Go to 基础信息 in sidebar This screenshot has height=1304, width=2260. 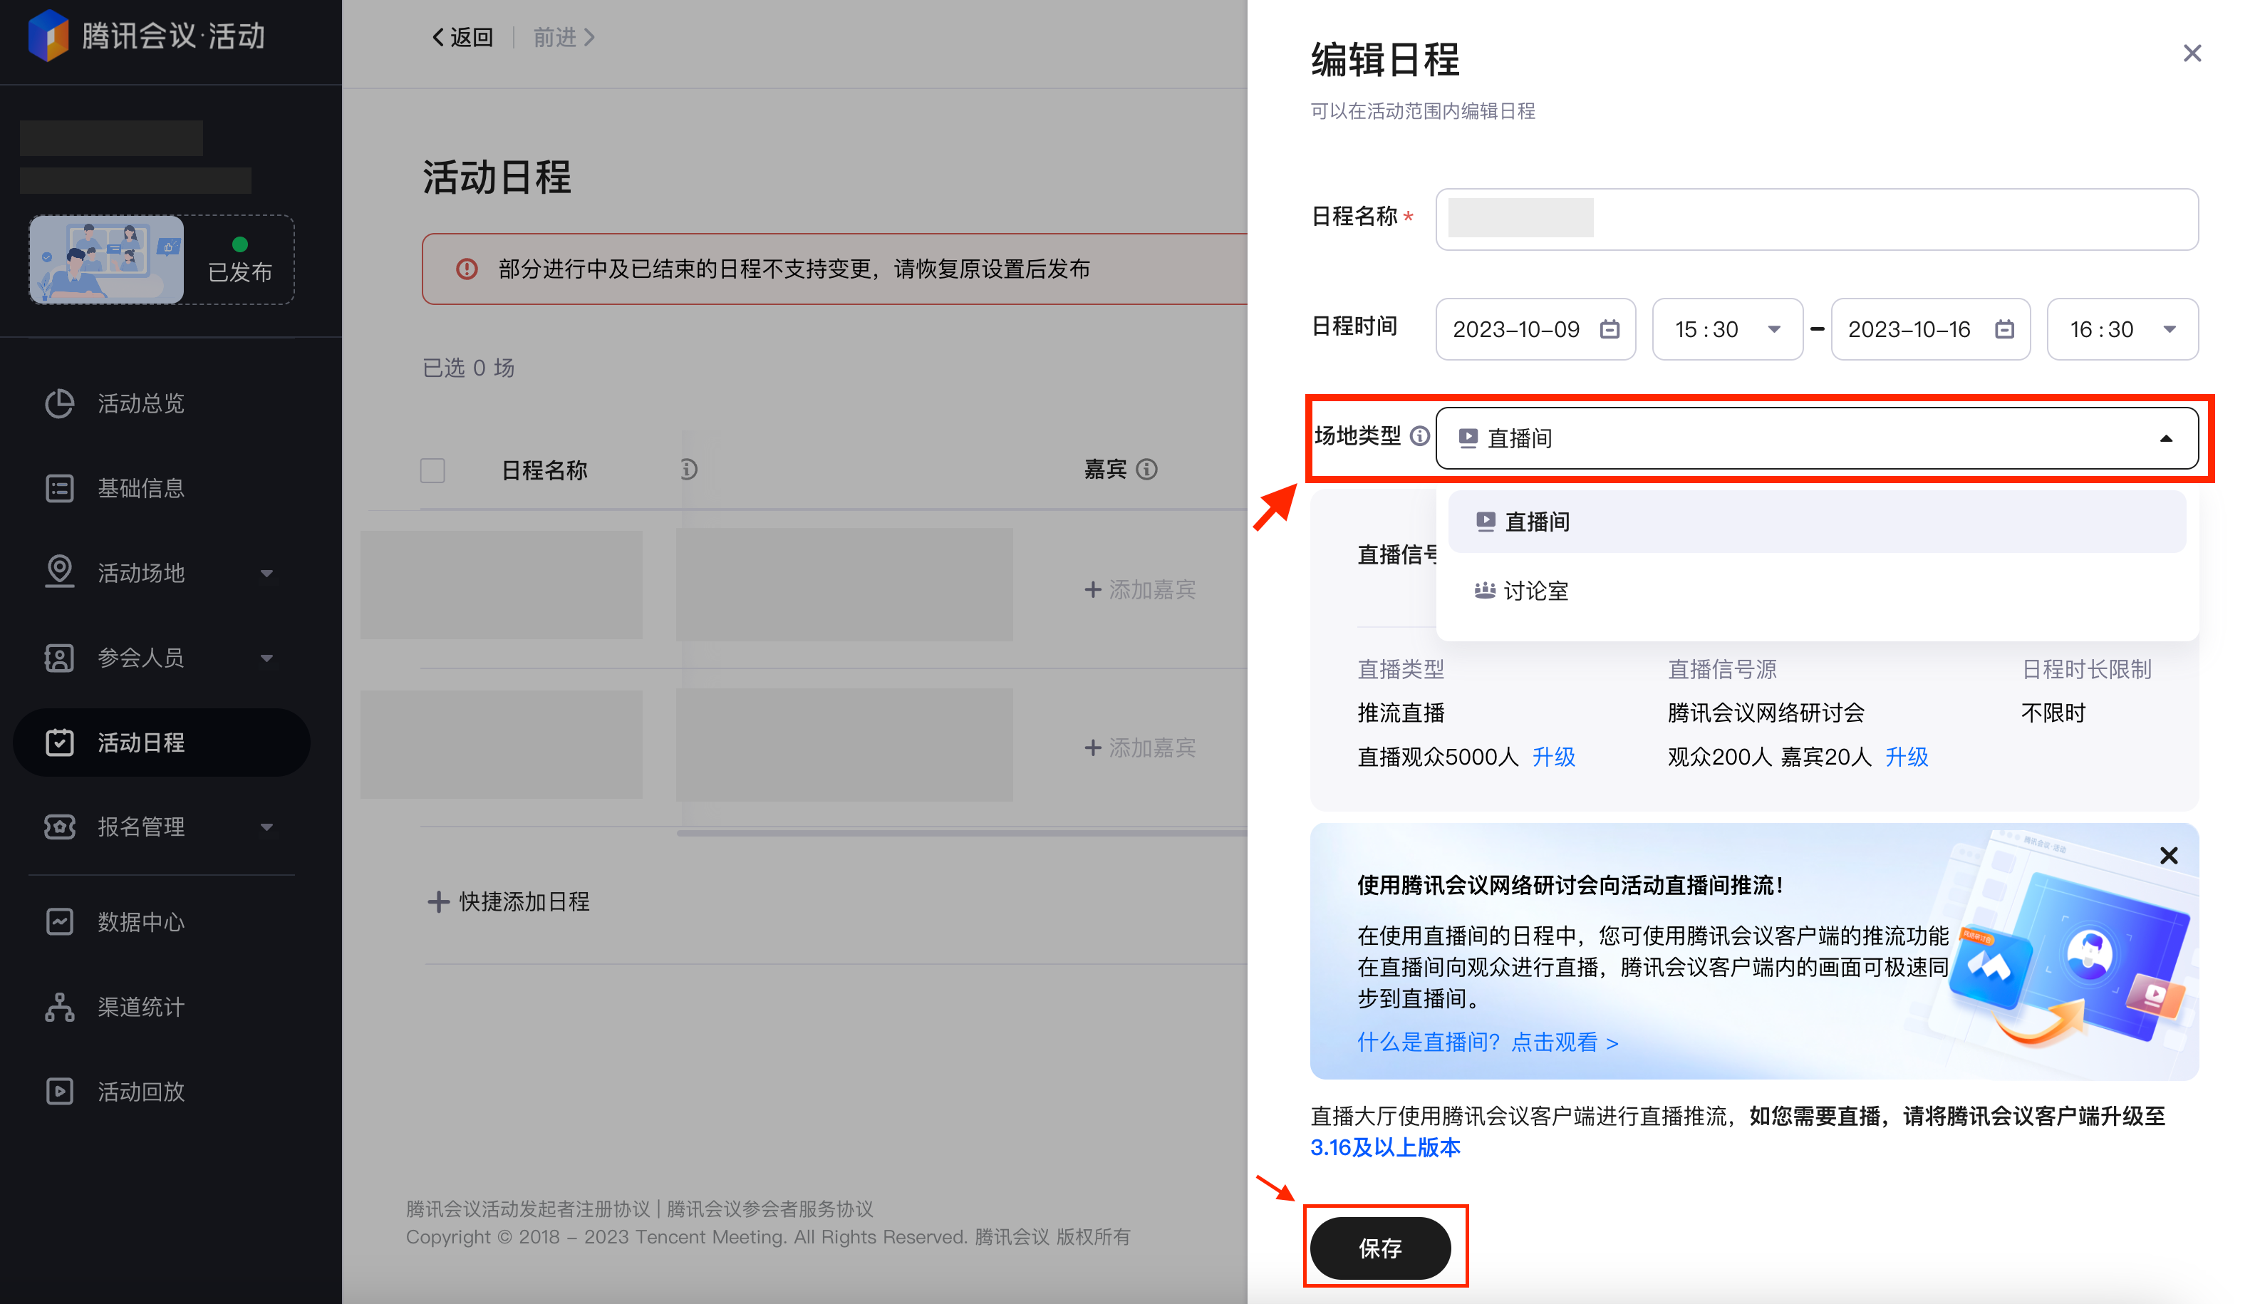(142, 488)
